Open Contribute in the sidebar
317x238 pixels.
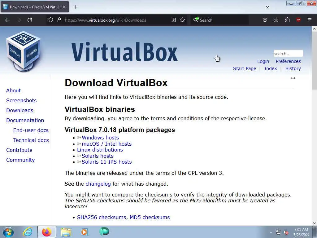click(x=19, y=150)
